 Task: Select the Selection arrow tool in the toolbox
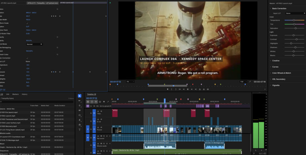[x=80, y=96]
